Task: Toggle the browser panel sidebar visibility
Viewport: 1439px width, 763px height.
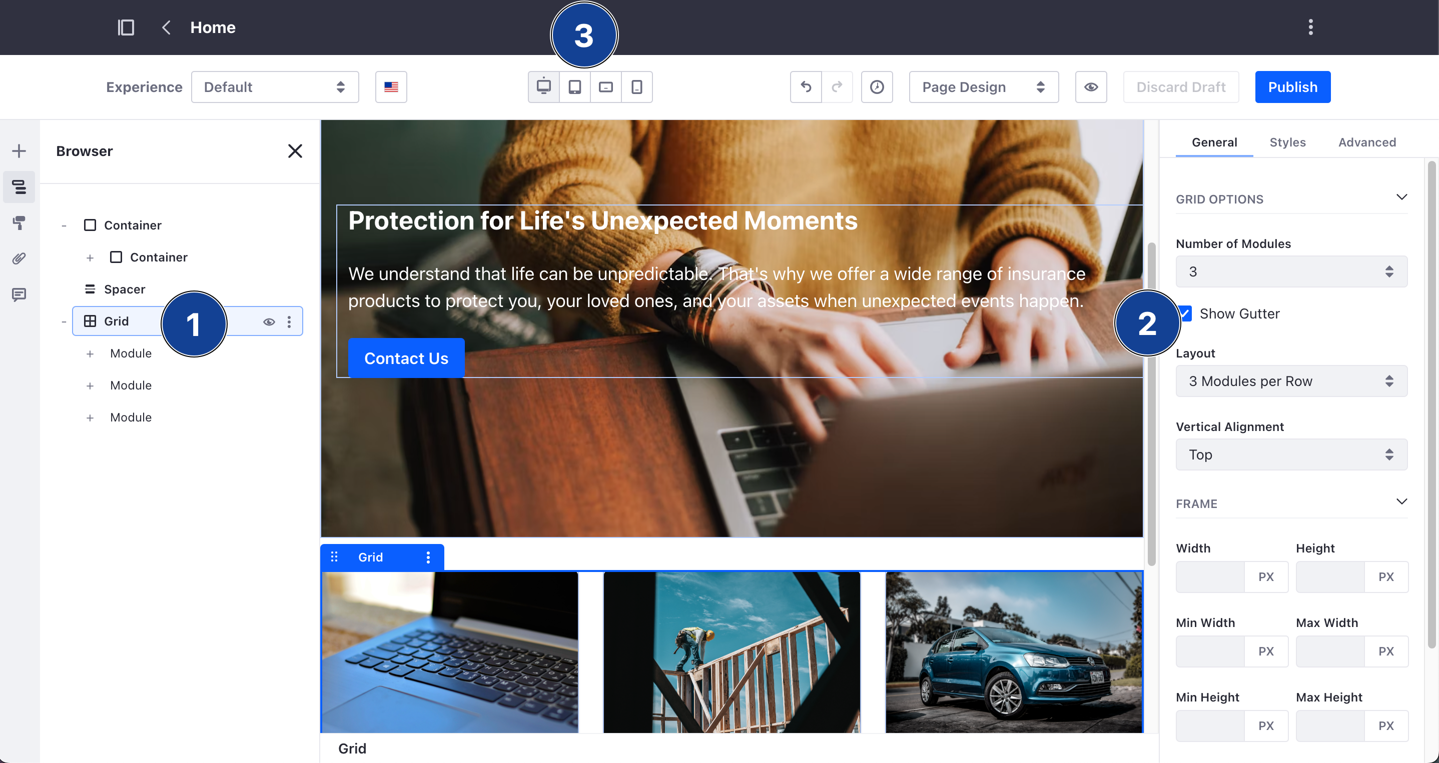Action: tap(126, 26)
